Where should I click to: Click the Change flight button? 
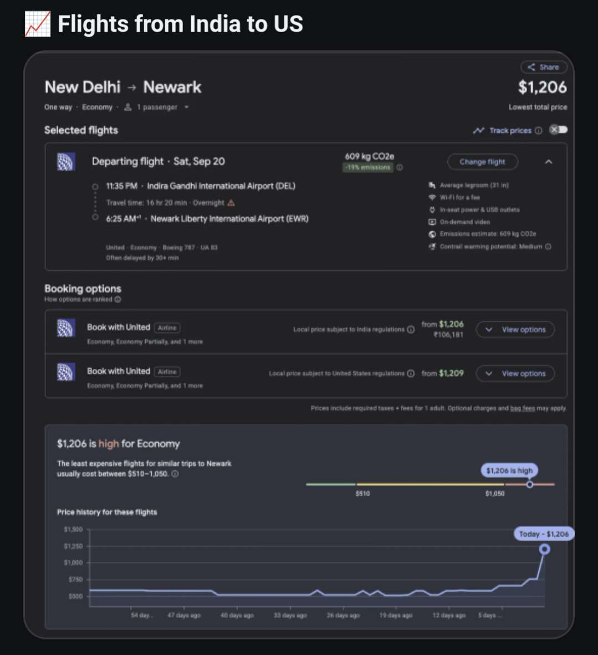coord(482,161)
